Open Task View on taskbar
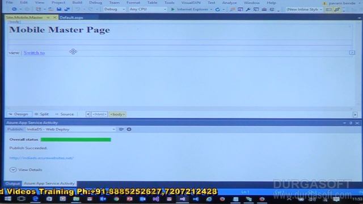The height and width of the screenshot is (204, 363). (21, 199)
